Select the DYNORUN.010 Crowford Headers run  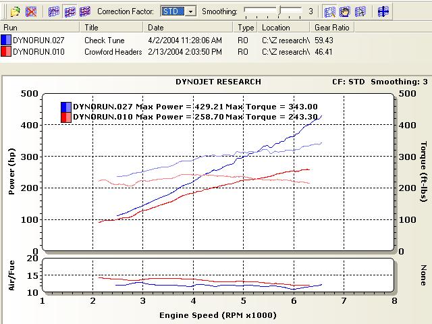click(111, 51)
